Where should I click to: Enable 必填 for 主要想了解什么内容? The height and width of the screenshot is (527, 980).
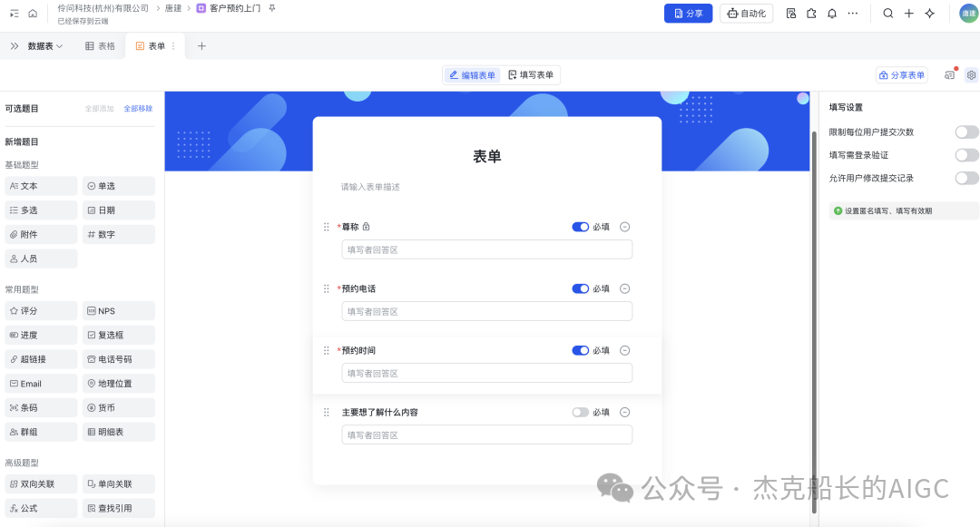pos(580,412)
